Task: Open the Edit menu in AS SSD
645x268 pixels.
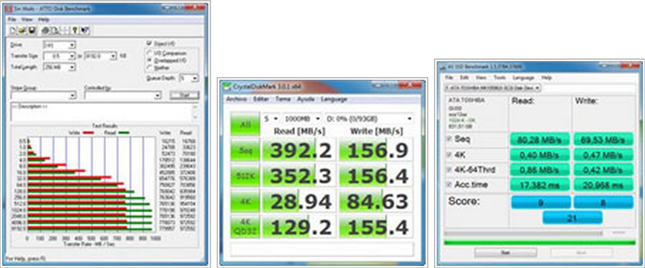Action: click(465, 78)
